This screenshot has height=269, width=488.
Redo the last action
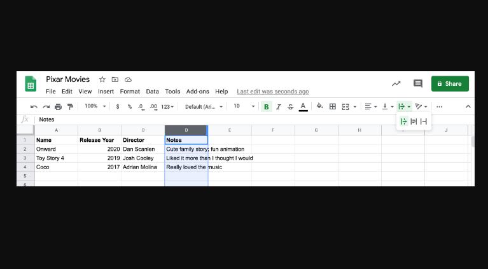46,107
